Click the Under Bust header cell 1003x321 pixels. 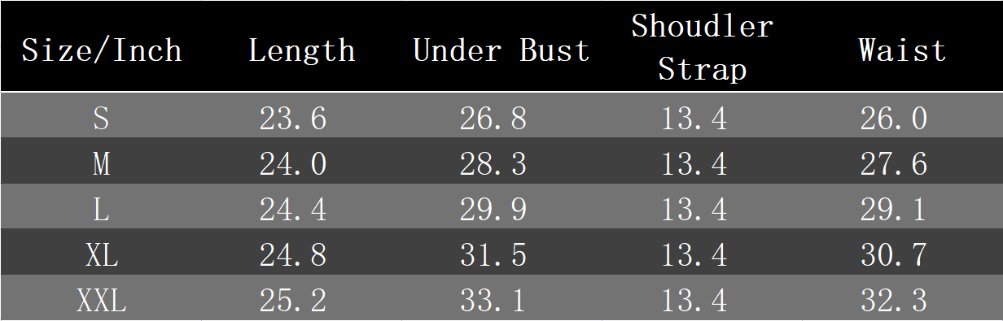coord(501,50)
